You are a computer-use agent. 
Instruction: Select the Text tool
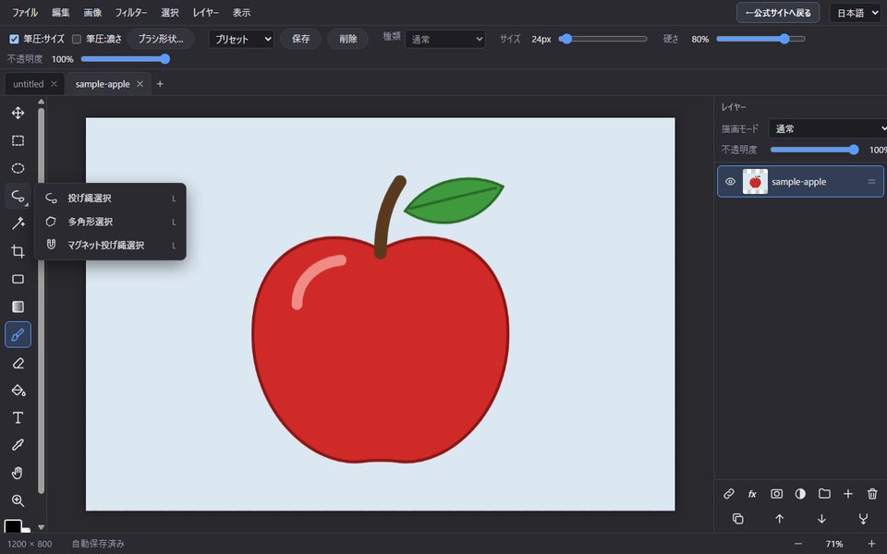click(18, 417)
